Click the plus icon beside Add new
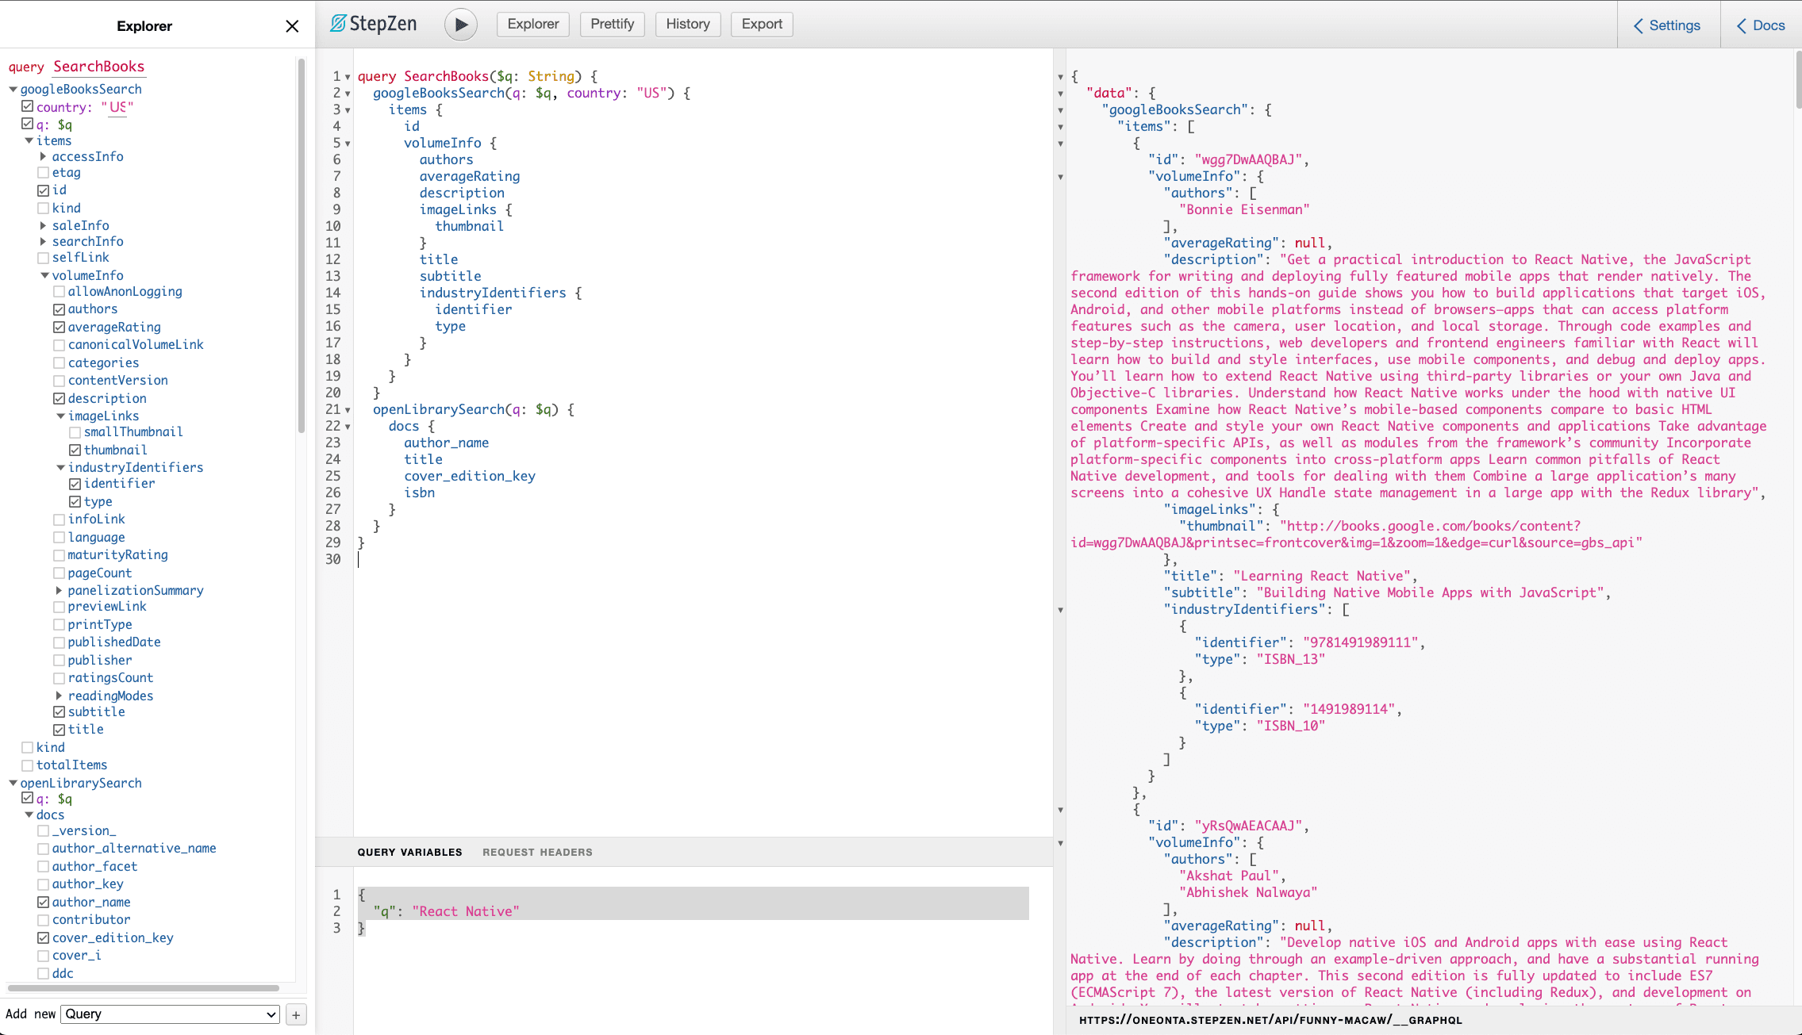The image size is (1802, 1035). (x=295, y=1014)
